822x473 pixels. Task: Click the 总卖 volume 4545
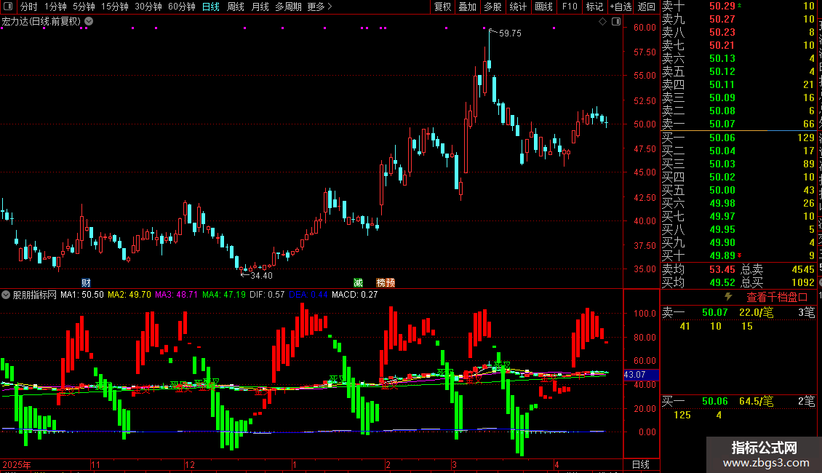click(x=802, y=269)
